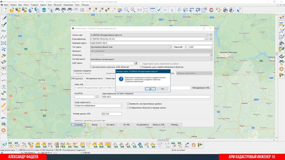Click the Метаданные в XML button
Screen dimensions: 285x160
tap(201, 88)
